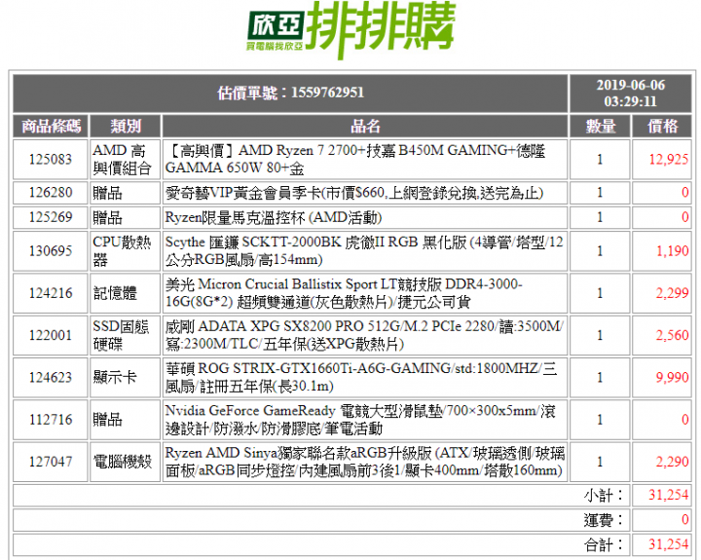Click the price 2,290

coord(672,462)
